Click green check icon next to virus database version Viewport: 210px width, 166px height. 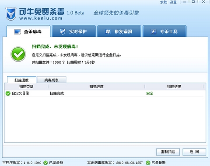pyautogui.click(x=148, y=163)
